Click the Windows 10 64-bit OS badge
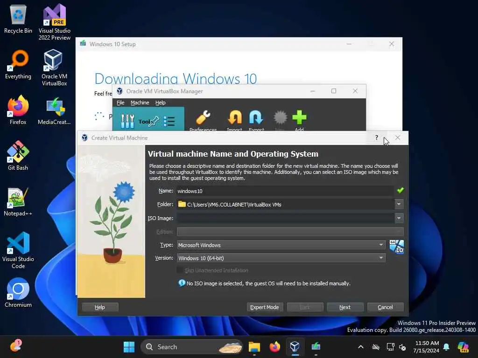This screenshot has height=358, width=478. [x=397, y=247]
